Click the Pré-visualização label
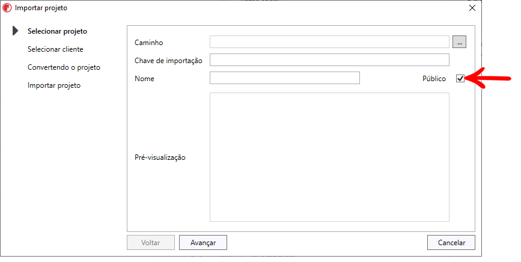This screenshot has width=521, height=262. [x=160, y=157]
